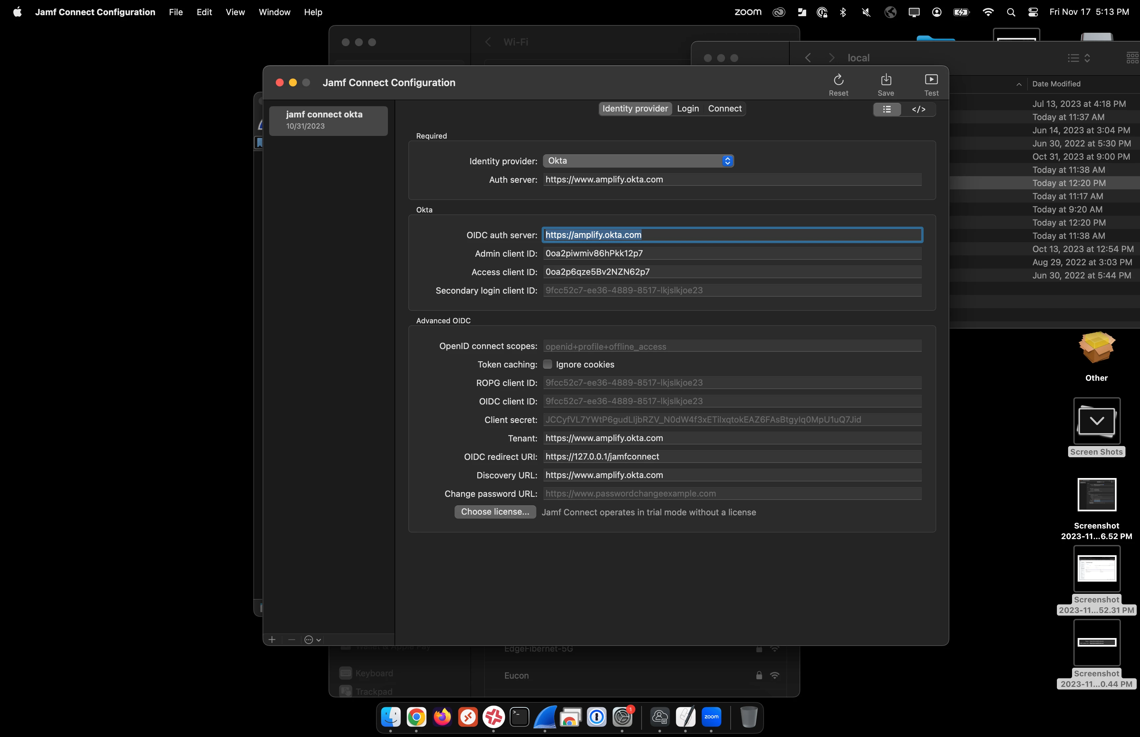Open the Edit menu
Viewport: 1140px width, 737px height.
204,12
